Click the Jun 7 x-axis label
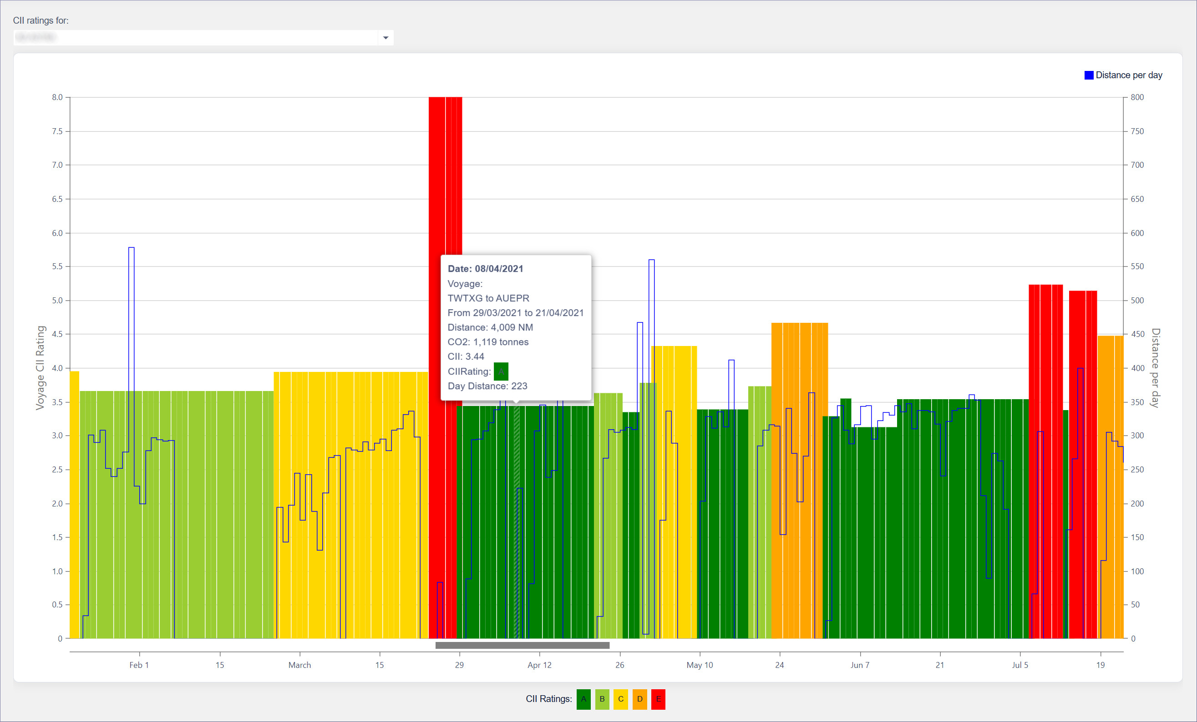The width and height of the screenshot is (1197, 722). coord(859,665)
